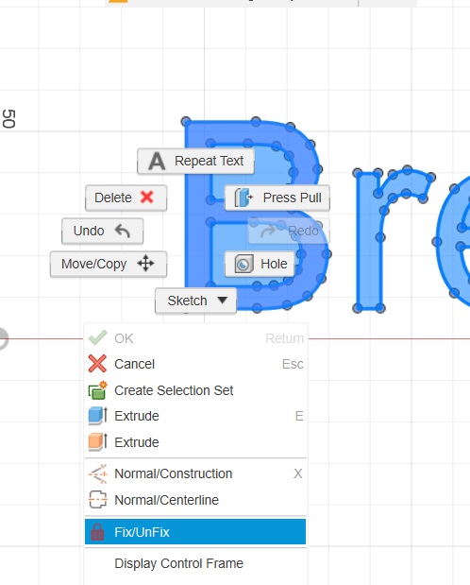Click the blue Extrude cube icon
The width and height of the screenshot is (470, 585).
(97, 416)
